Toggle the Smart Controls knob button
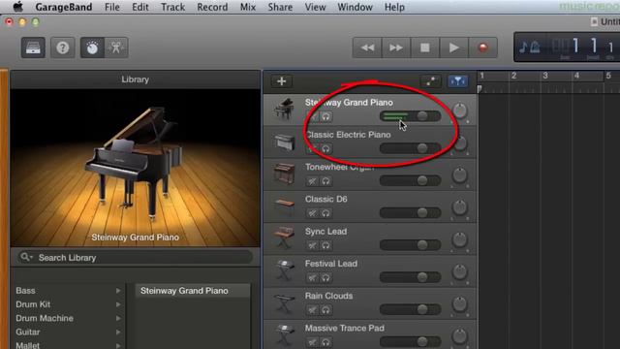The width and height of the screenshot is (620, 349). pos(93,48)
